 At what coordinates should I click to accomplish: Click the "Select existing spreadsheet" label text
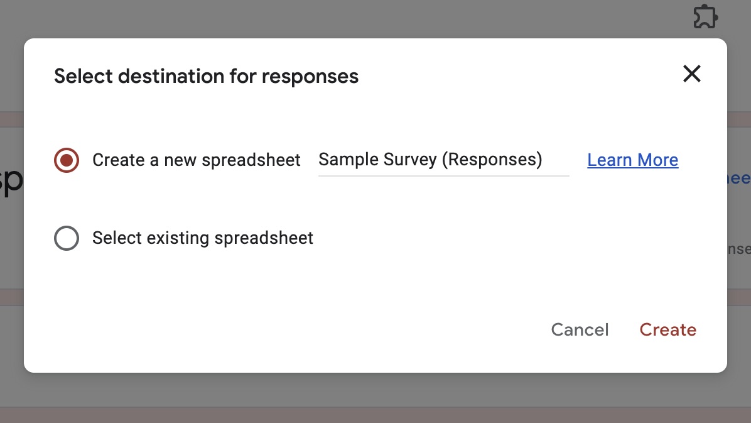(202, 238)
